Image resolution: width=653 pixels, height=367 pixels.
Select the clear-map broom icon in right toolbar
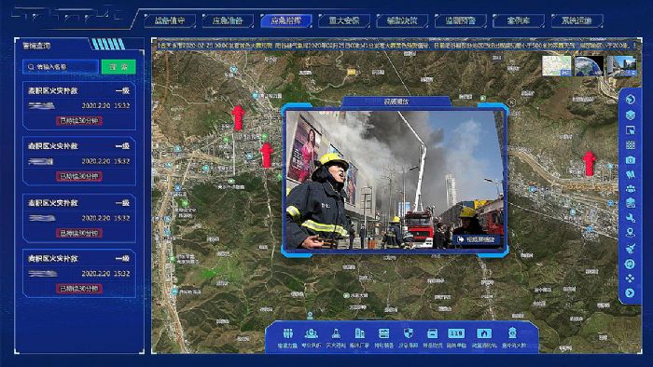tap(630, 249)
